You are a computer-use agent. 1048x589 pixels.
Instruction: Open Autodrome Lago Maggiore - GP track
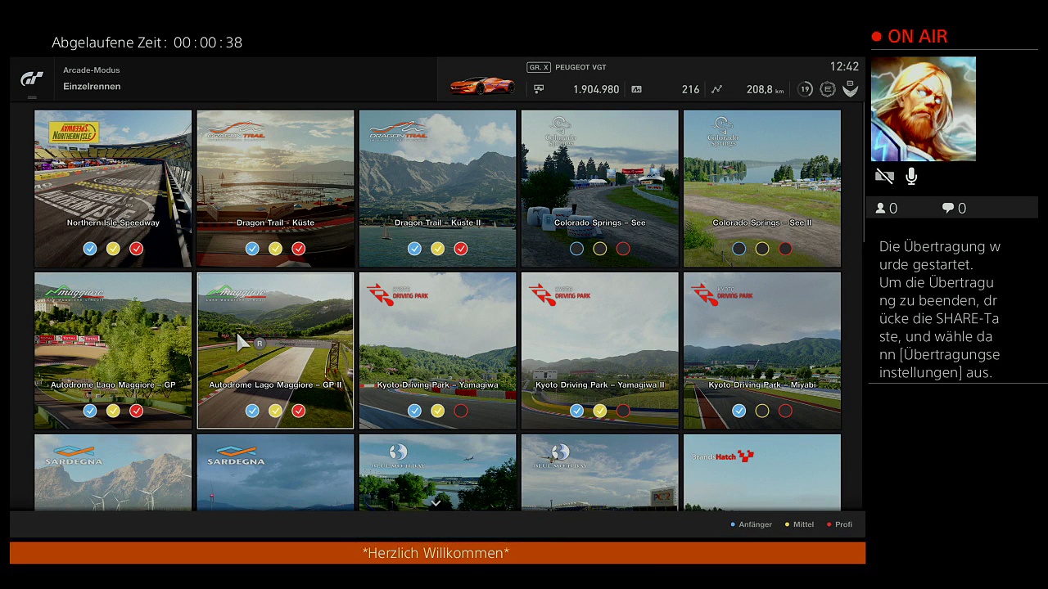point(113,350)
